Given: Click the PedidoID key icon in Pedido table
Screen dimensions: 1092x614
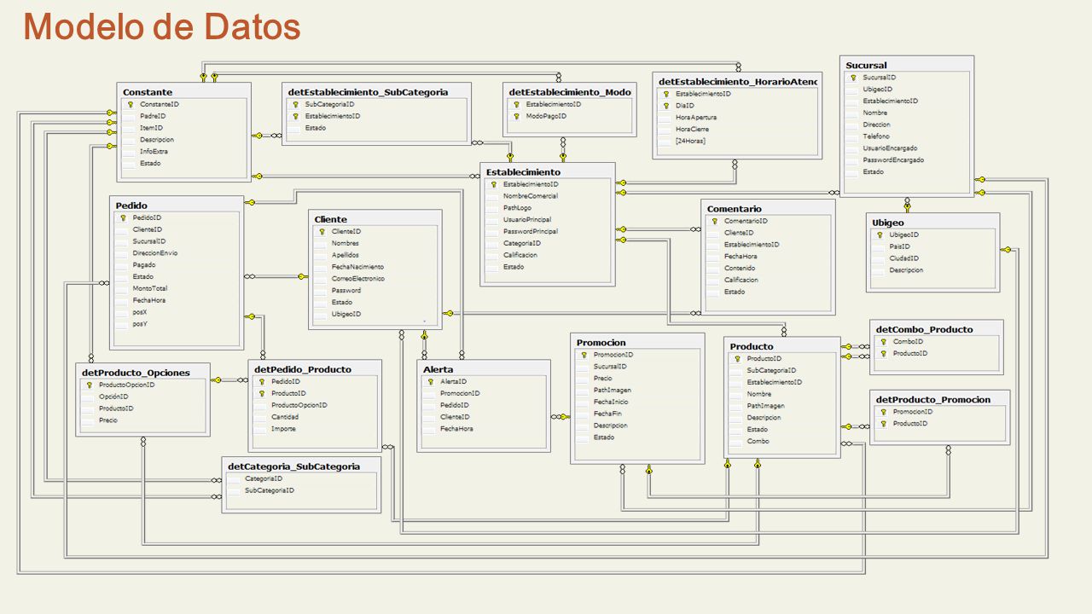Looking at the screenshot, I should [x=123, y=217].
